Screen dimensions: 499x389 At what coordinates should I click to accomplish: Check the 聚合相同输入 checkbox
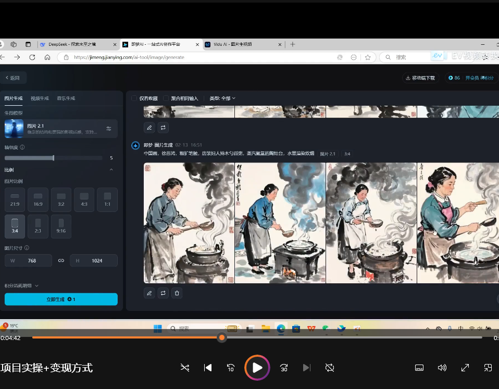click(x=166, y=98)
